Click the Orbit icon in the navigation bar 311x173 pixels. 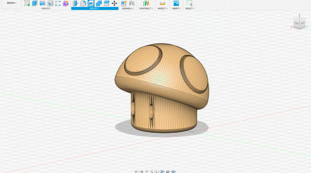click(136, 172)
